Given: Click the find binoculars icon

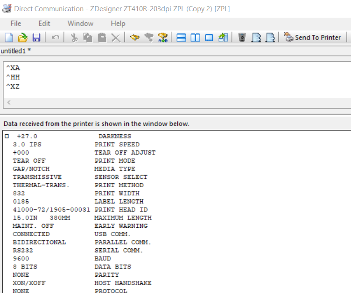Looking at the screenshot, I should point(135,38).
